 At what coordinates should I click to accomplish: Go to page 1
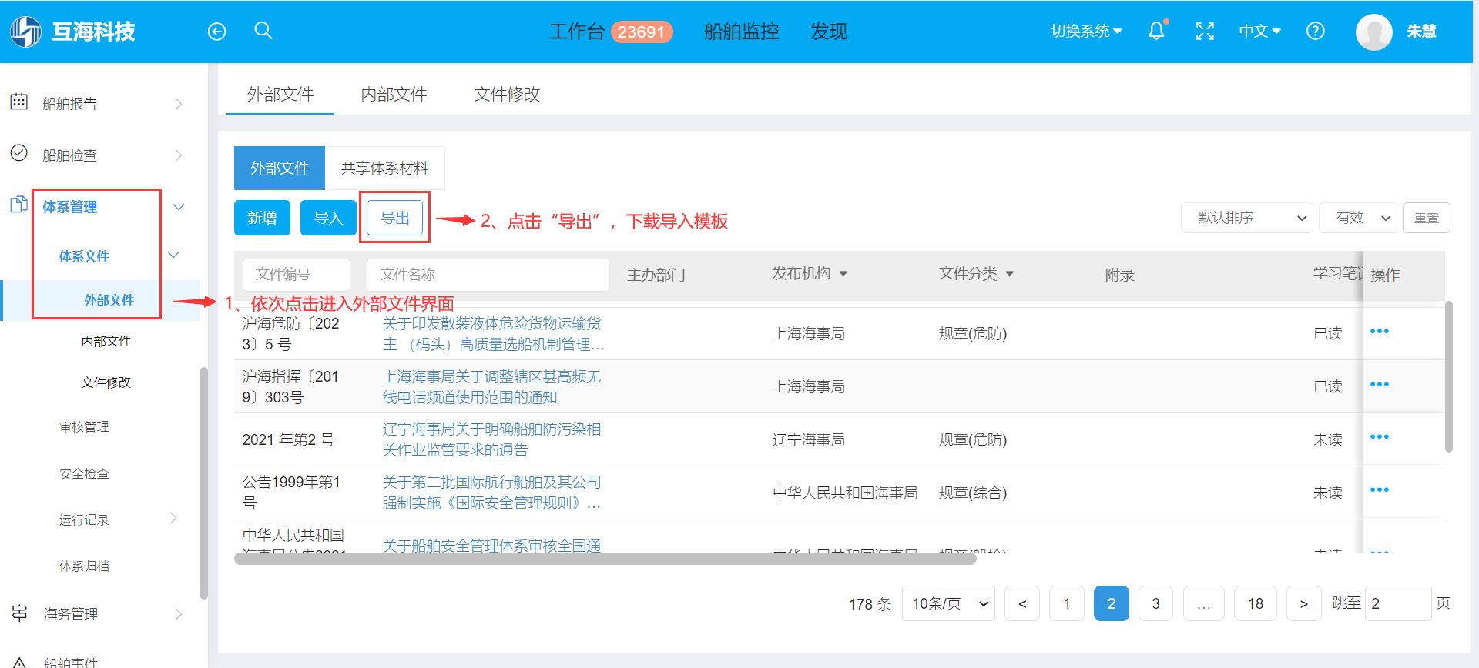pyautogui.click(x=1067, y=603)
